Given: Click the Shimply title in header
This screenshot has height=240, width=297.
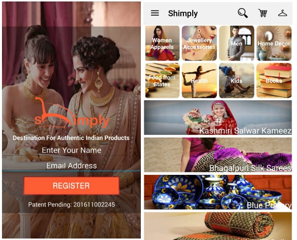Looking at the screenshot, I should [x=183, y=13].
